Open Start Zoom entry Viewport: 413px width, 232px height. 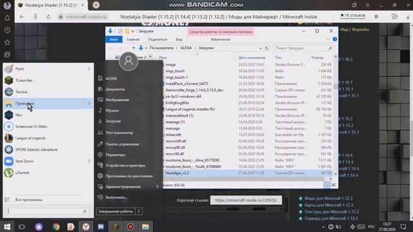point(25,161)
